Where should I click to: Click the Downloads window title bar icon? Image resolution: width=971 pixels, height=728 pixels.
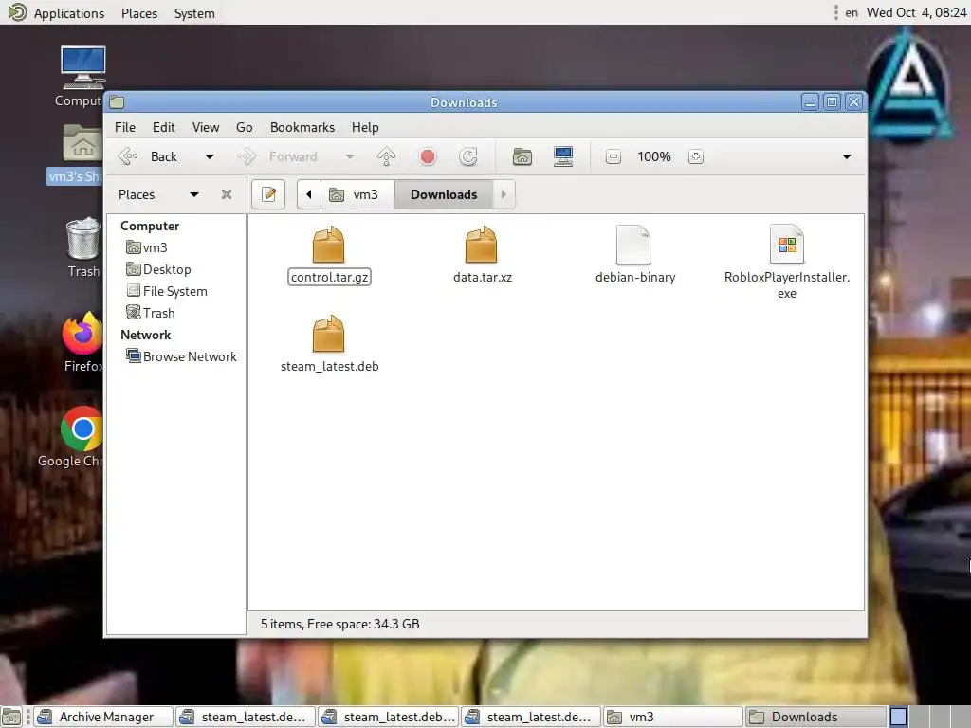[x=117, y=102]
